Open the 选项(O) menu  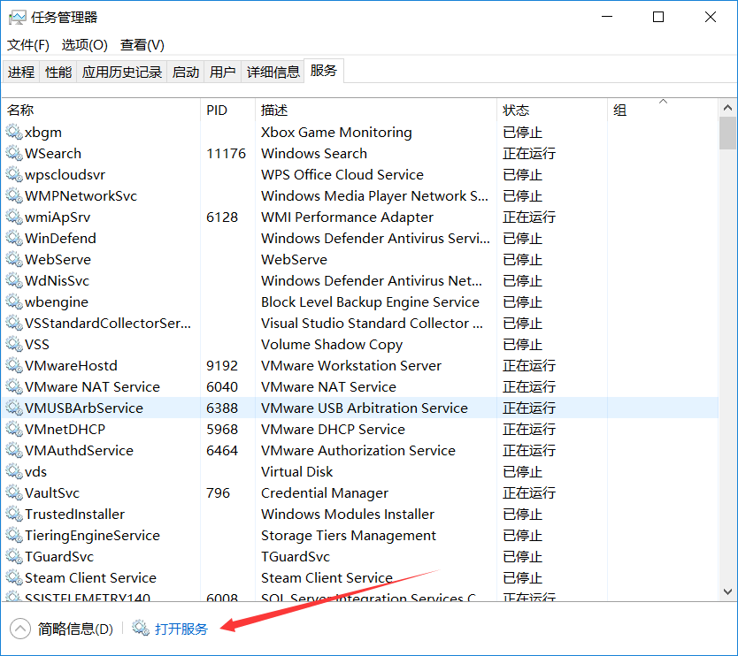pyautogui.click(x=85, y=45)
